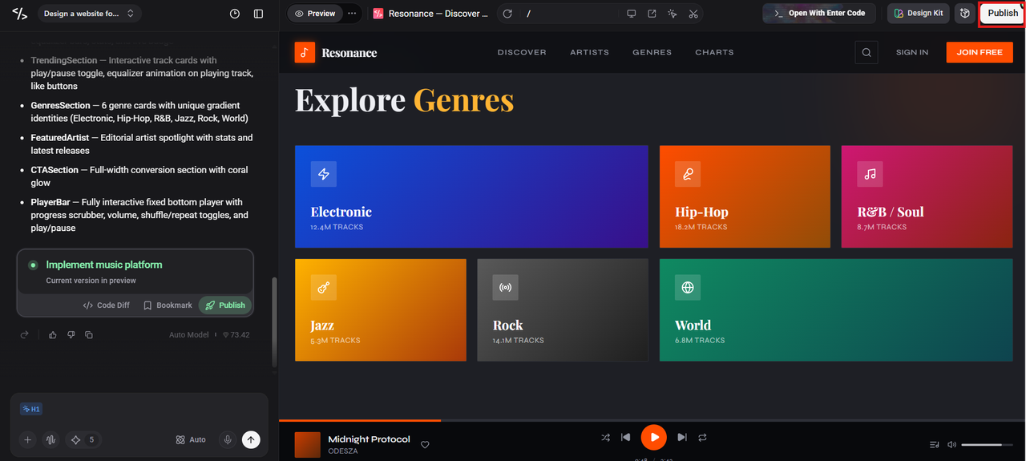1026x461 pixels.
Task: Select the Implement music platform version card
Action: 135,272
